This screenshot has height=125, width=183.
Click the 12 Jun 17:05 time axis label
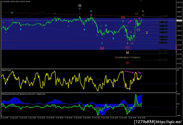(x=141, y=118)
